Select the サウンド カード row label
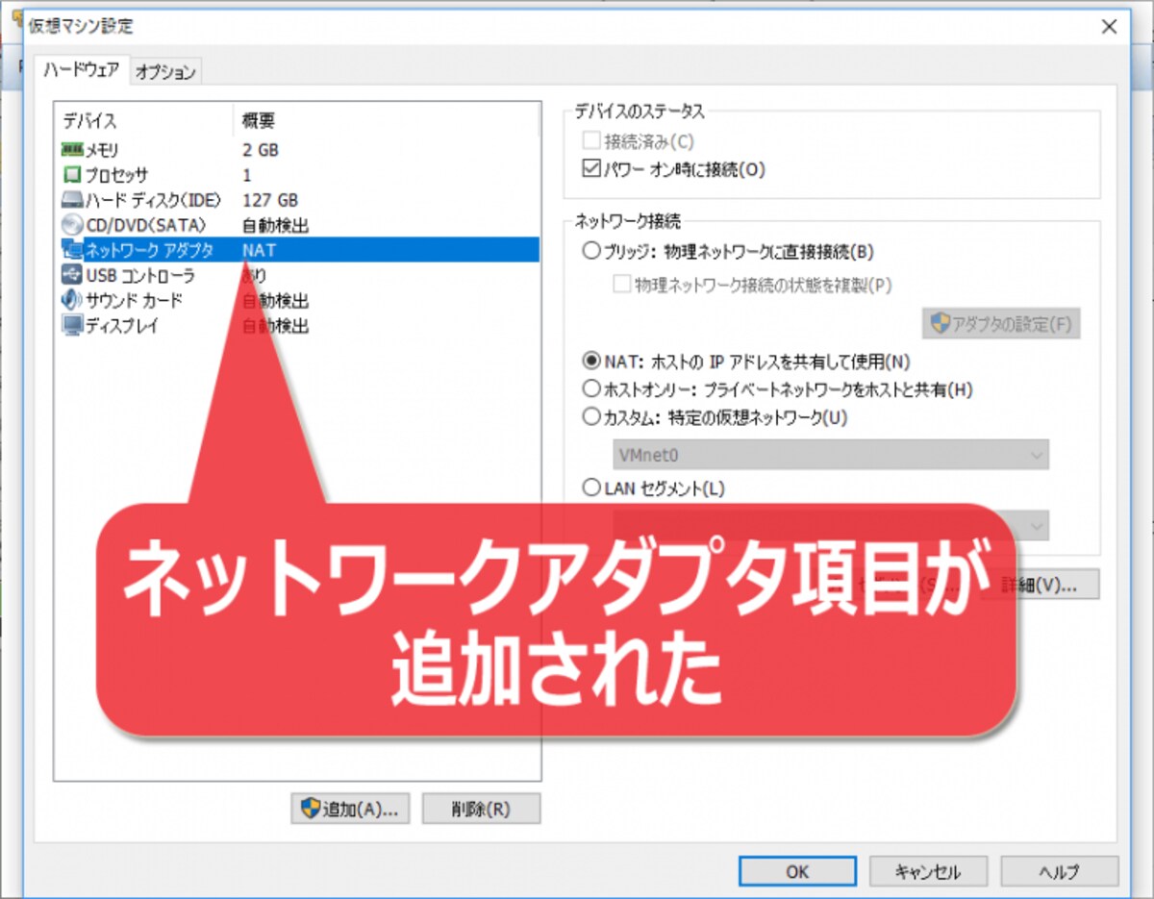Image resolution: width=1154 pixels, height=899 pixels. click(x=135, y=300)
